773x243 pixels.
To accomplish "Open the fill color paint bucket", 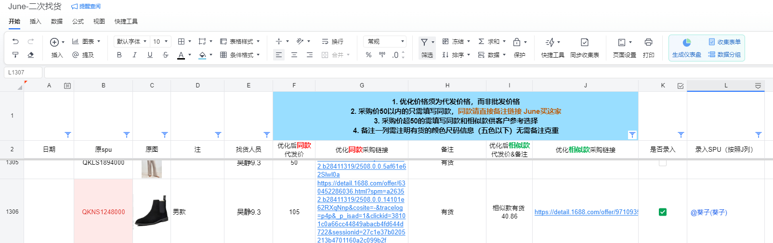I will [203, 55].
